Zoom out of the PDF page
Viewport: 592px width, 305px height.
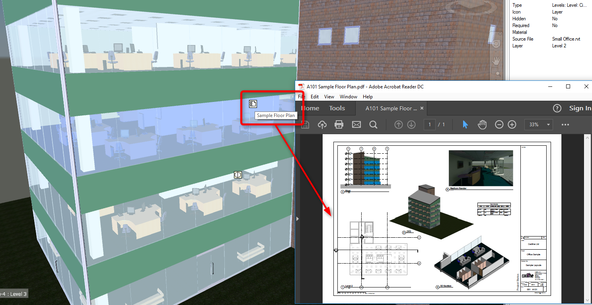(x=499, y=125)
